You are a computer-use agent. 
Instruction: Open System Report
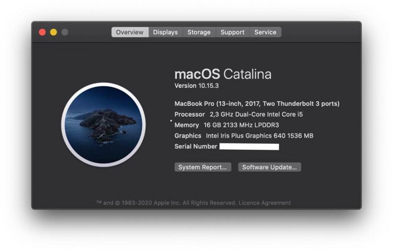tap(203, 167)
